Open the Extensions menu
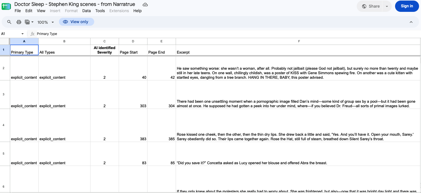The height and width of the screenshot is (193, 421). pos(119,11)
